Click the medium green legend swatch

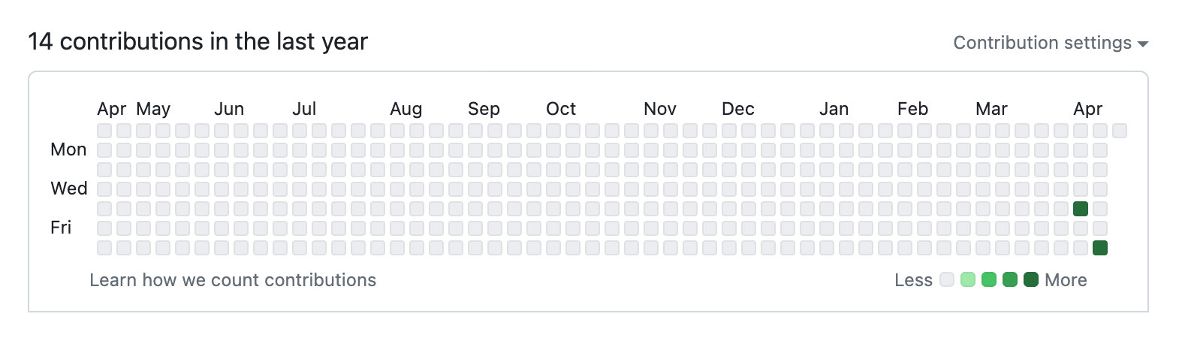989,279
